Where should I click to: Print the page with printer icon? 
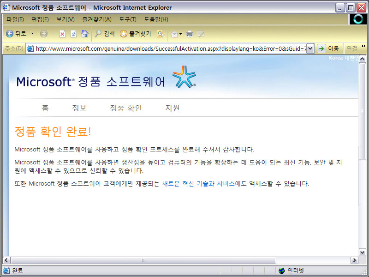pyautogui.click(x=190, y=34)
